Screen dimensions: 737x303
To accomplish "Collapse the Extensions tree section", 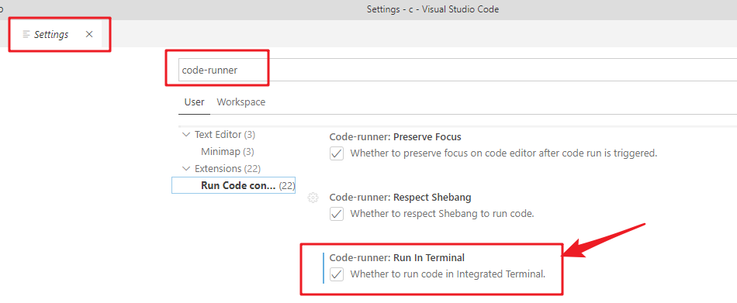I will [x=185, y=169].
